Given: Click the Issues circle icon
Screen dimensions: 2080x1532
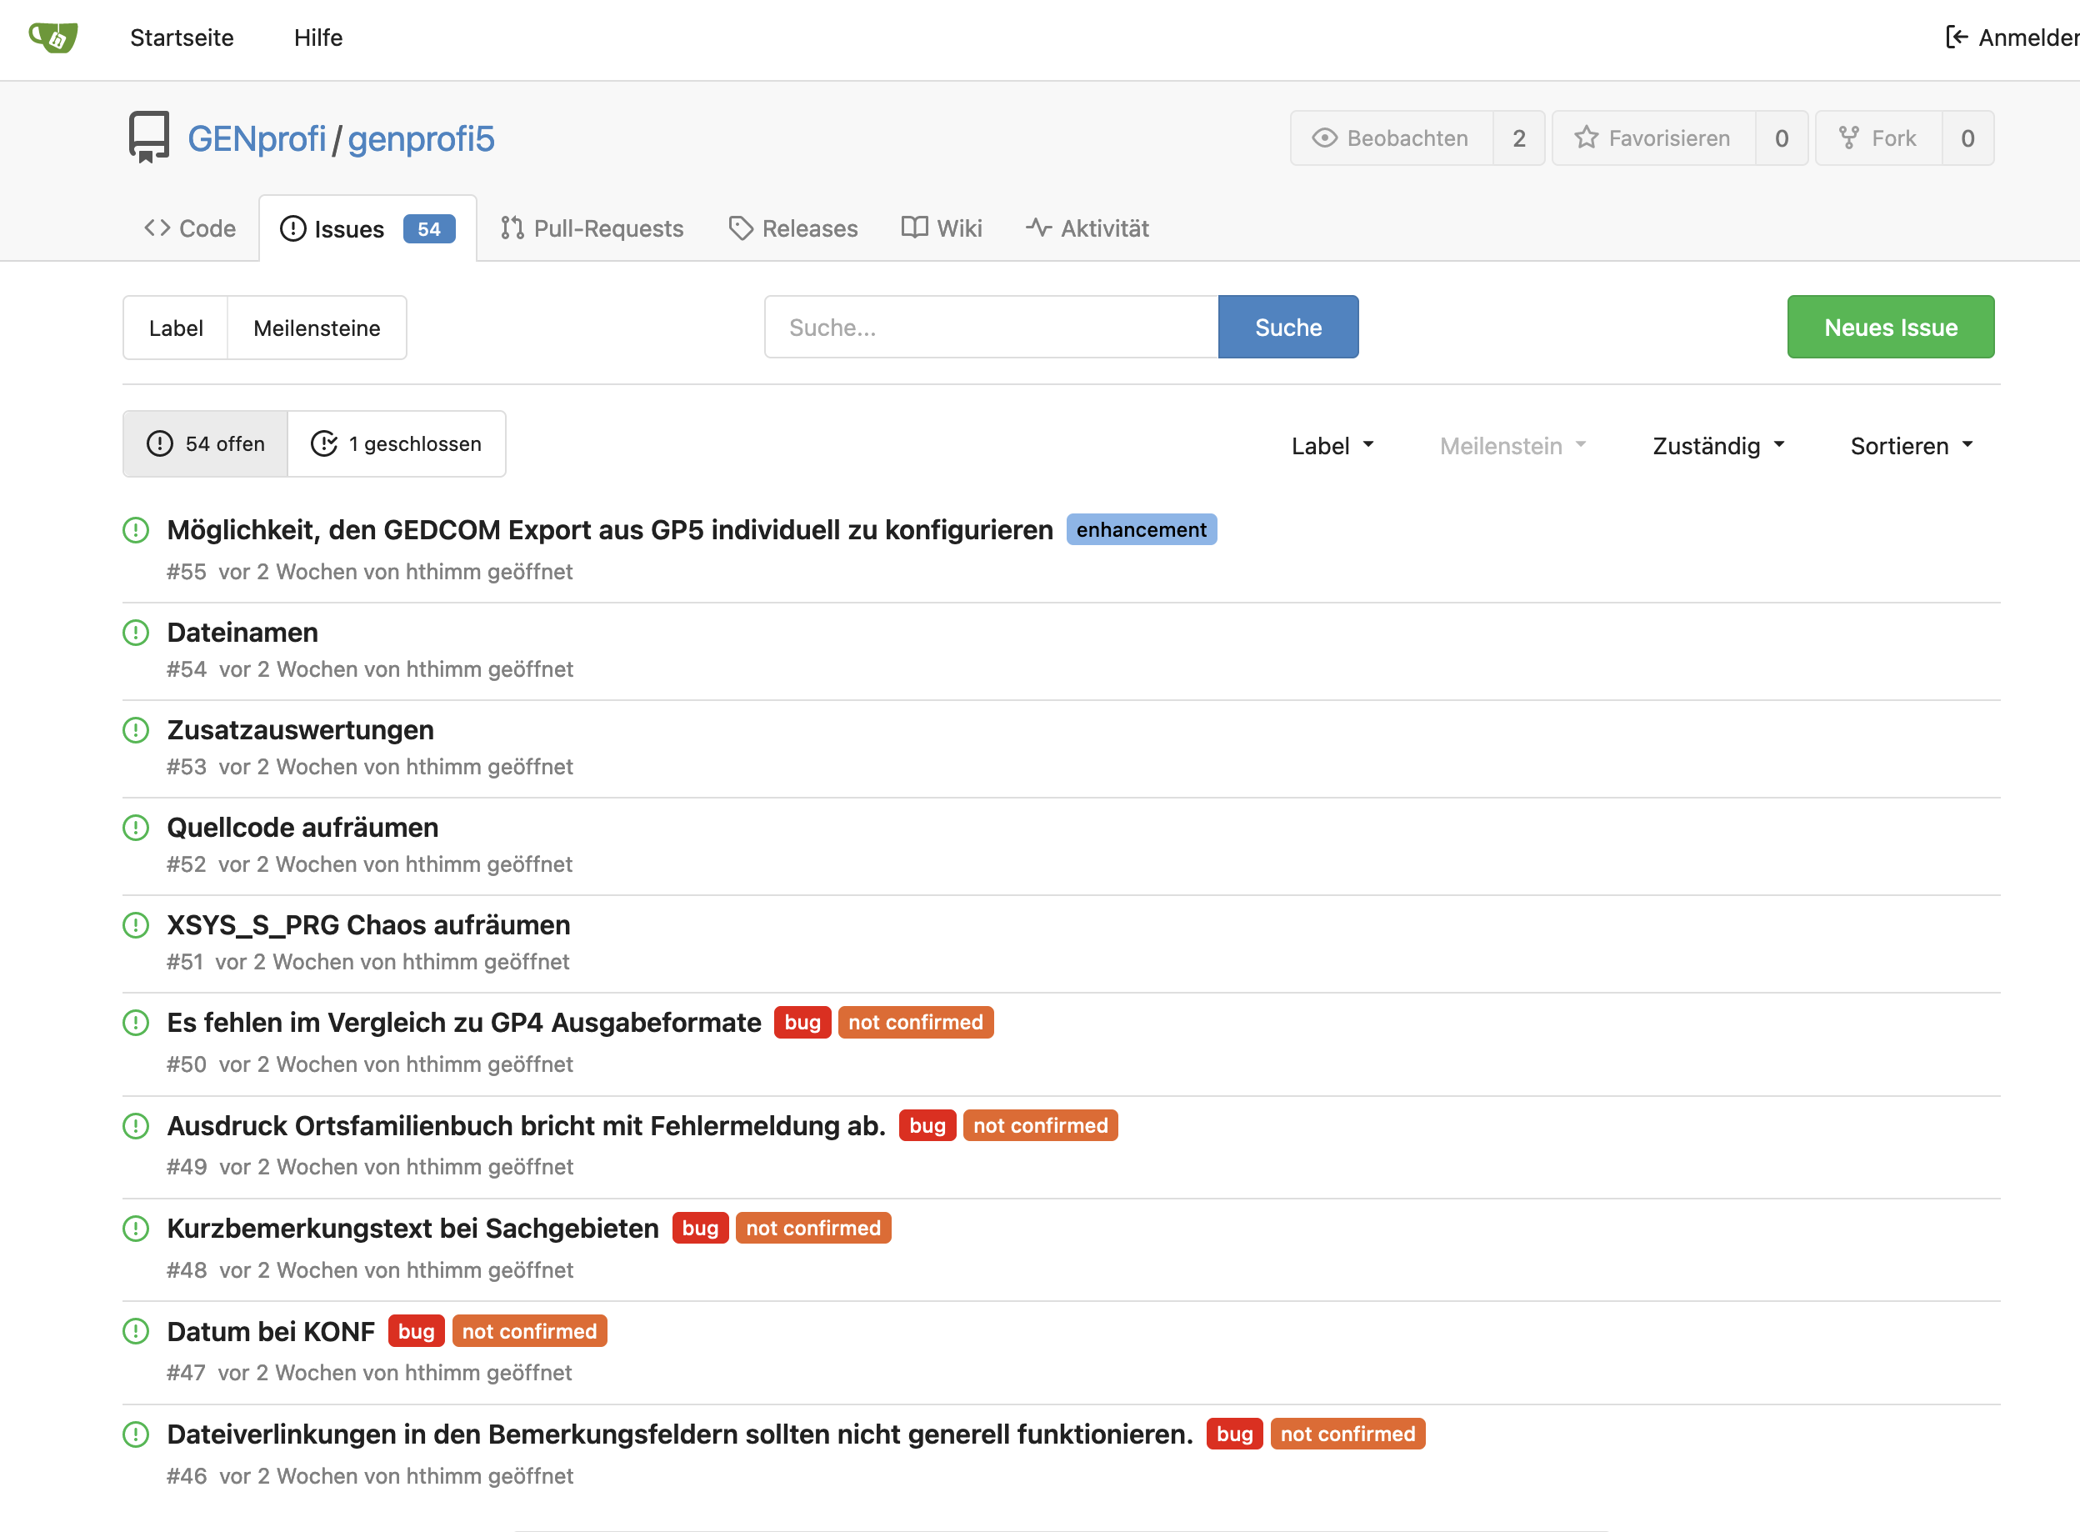Looking at the screenshot, I should (x=292, y=226).
